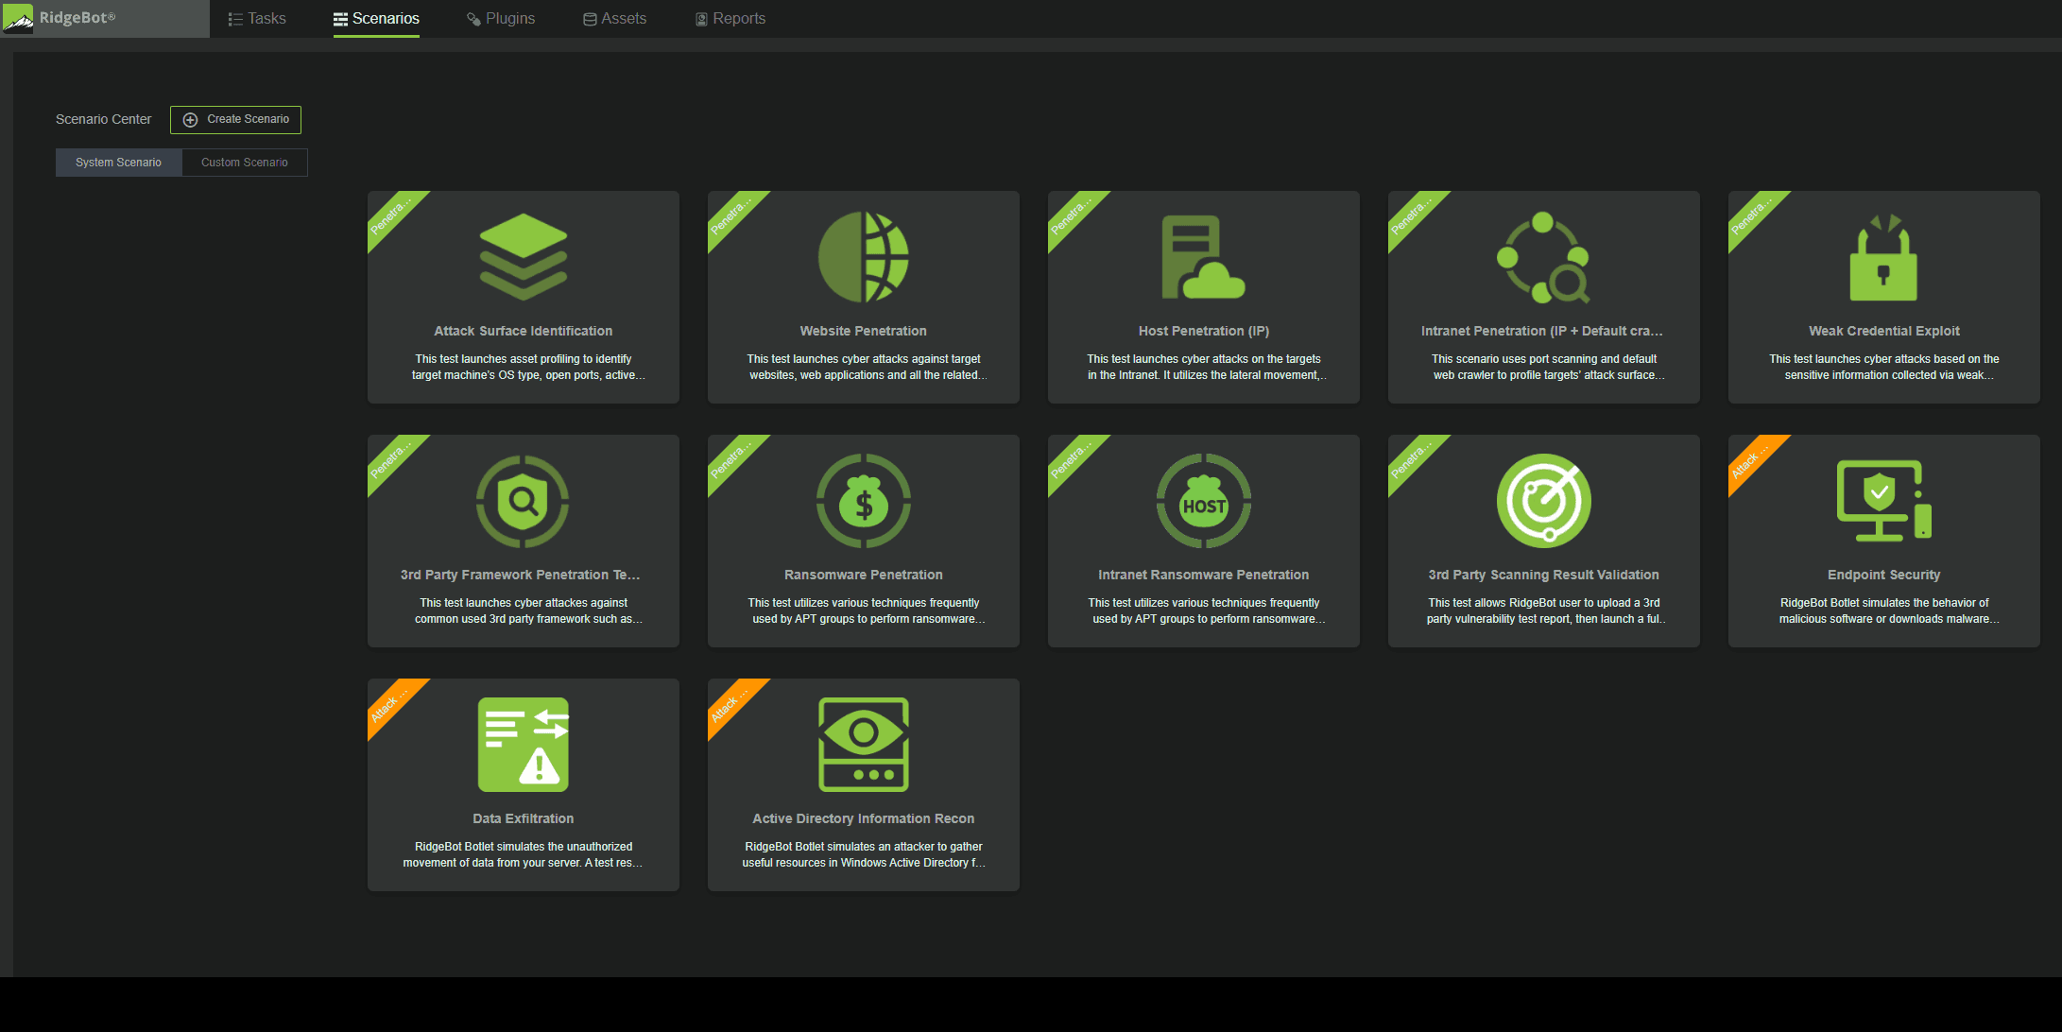
Task: Open Ransomware Penetration scenario title
Action: [x=864, y=575]
